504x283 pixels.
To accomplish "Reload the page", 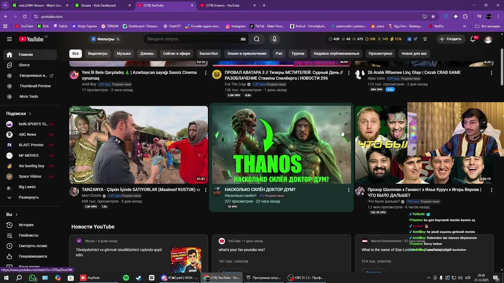I will [24, 17].
